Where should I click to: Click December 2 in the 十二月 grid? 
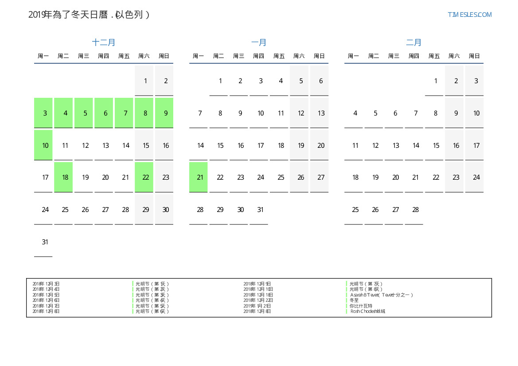[x=164, y=81]
